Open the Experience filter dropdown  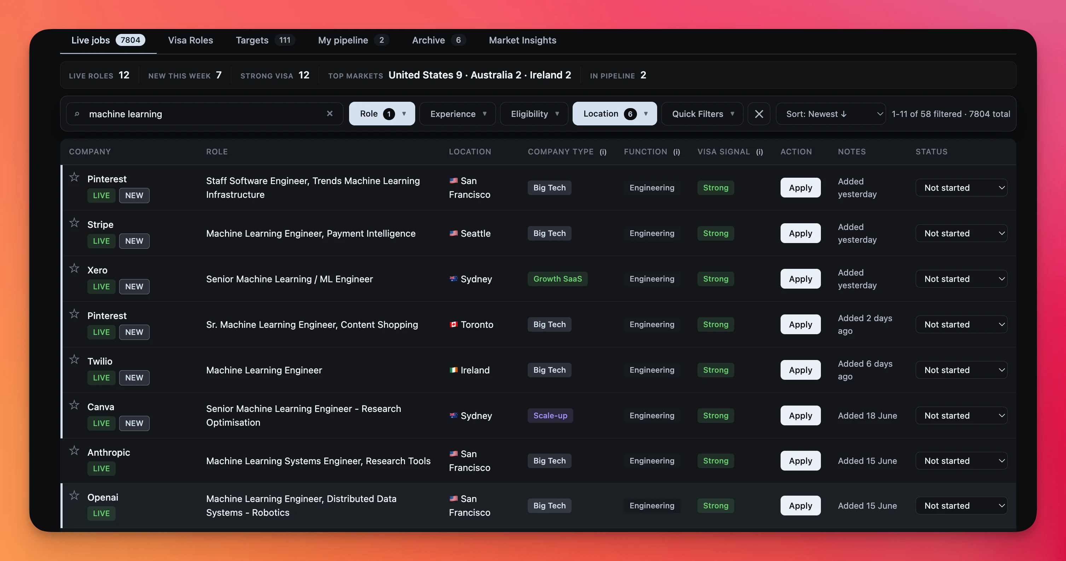(457, 114)
